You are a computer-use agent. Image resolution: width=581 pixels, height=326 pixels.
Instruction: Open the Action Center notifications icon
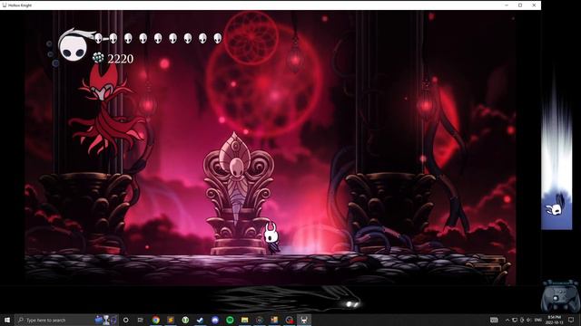click(571, 320)
